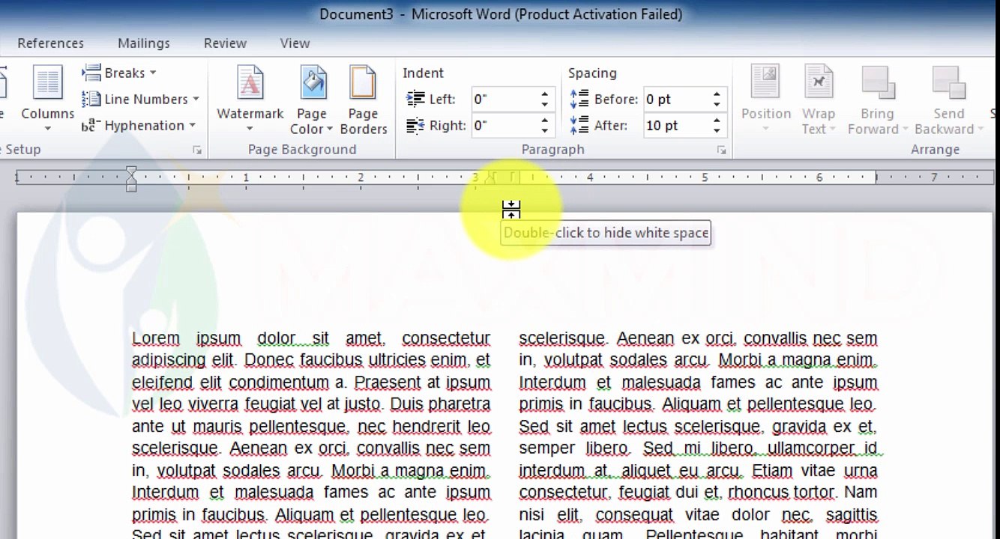Edit the Spacing After field
The image size is (1000, 539).
tap(675, 125)
